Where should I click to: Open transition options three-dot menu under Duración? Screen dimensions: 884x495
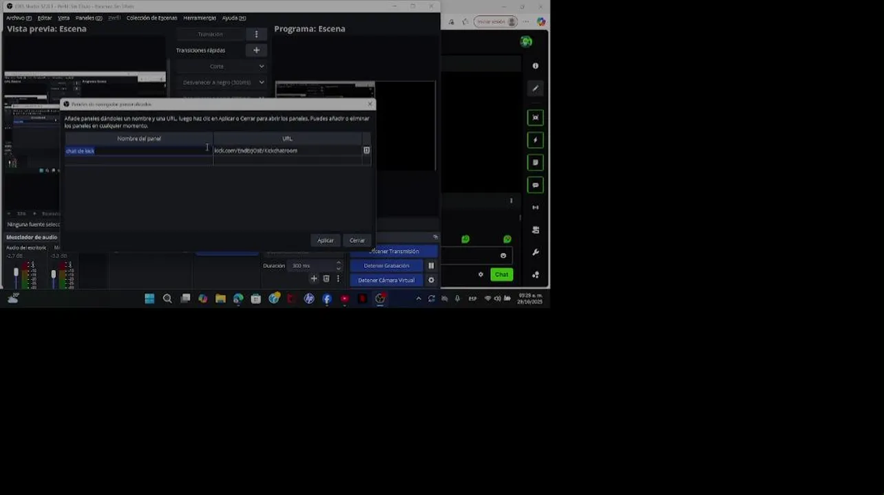pyautogui.click(x=337, y=278)
